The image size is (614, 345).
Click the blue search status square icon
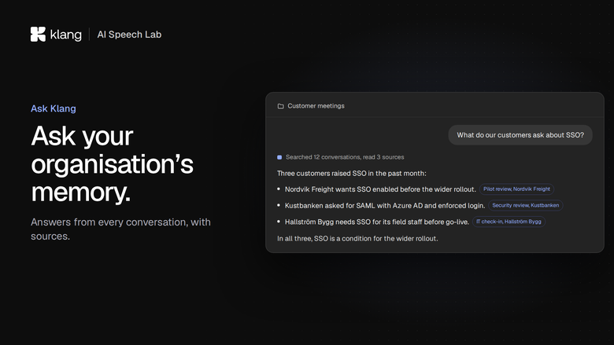(x=279, y=157)
